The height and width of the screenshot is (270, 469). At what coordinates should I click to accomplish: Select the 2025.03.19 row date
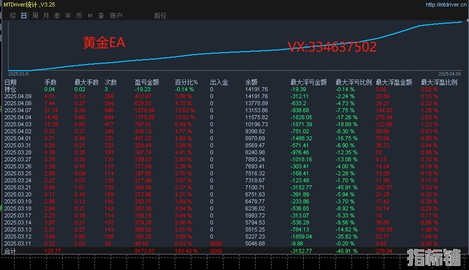coord(18,201)
